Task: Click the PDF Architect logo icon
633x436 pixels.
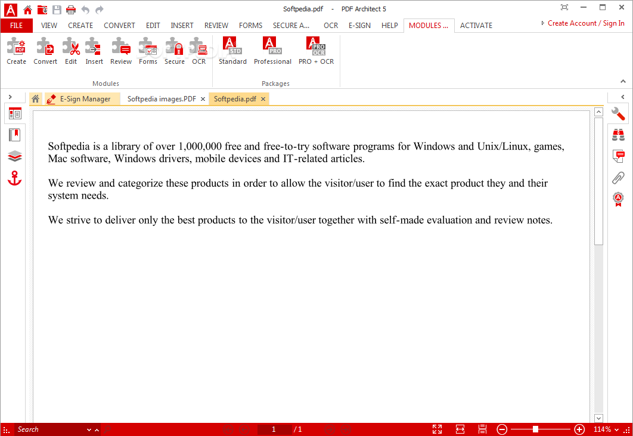Action: tap(11, 10)
